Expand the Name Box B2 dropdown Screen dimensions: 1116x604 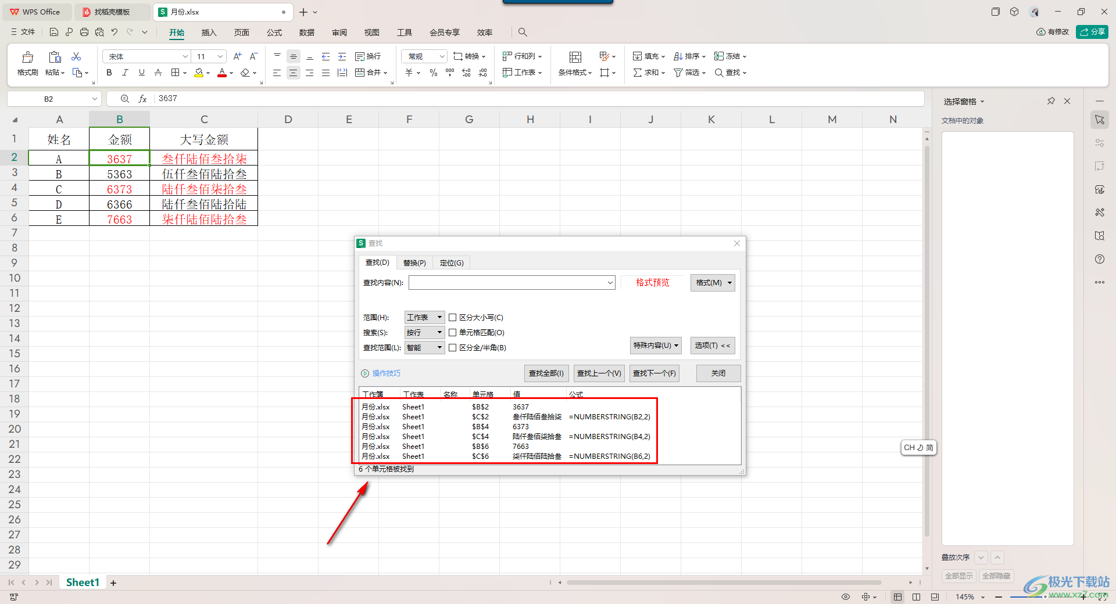point(94,99)
